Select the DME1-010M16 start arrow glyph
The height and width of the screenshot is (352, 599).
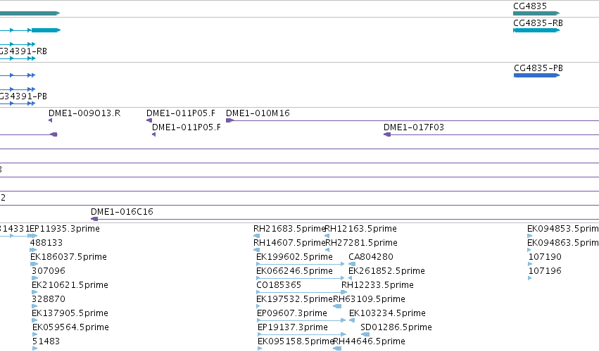click(229, 120)
